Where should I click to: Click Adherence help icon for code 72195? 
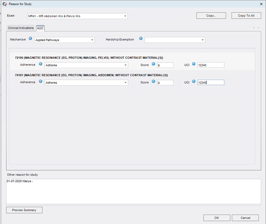point(41,64)
